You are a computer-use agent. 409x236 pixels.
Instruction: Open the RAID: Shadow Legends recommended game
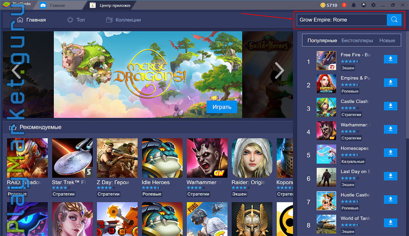pos(28,158)
